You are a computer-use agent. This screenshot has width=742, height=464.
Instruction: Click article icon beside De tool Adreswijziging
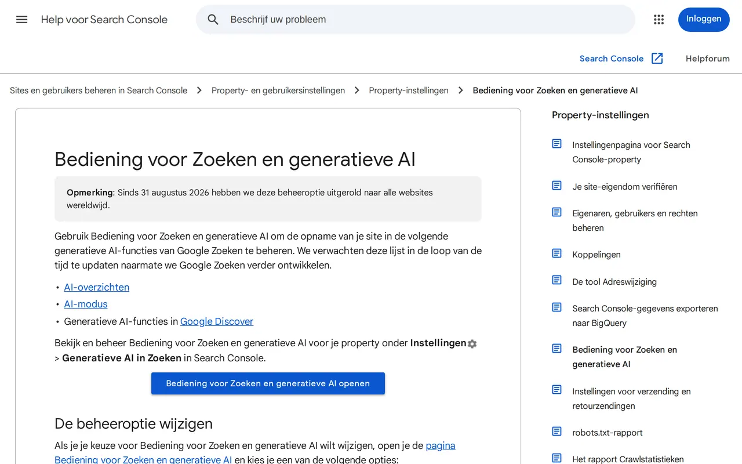click(x=556, y=280)
